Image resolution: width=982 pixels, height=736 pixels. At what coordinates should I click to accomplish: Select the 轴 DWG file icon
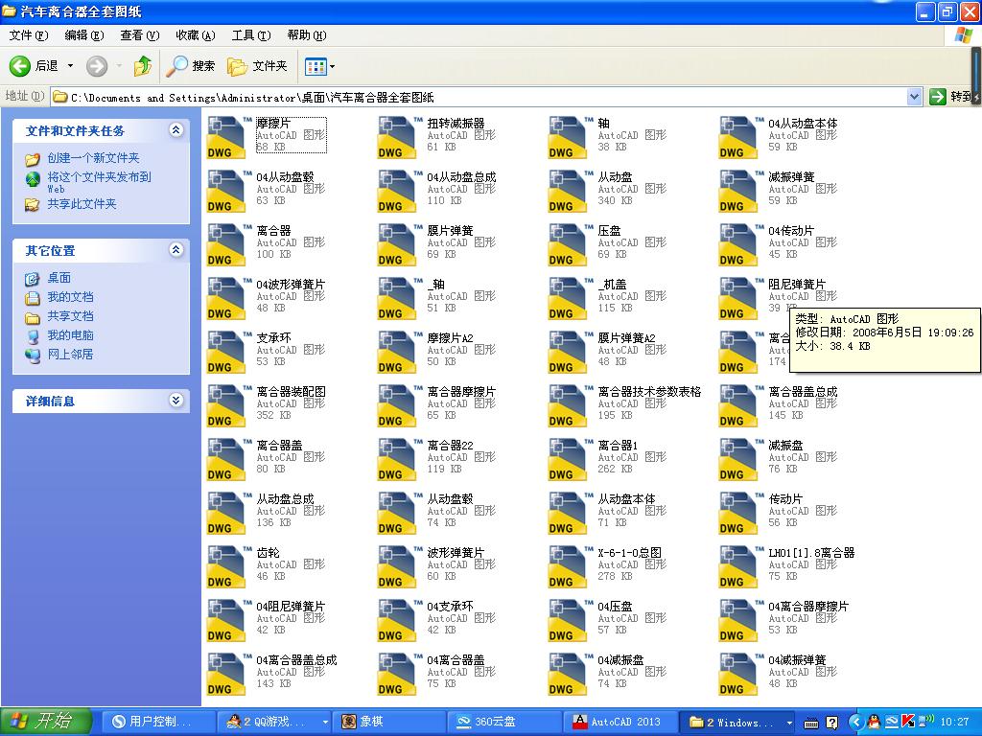(x=568, y=138)
